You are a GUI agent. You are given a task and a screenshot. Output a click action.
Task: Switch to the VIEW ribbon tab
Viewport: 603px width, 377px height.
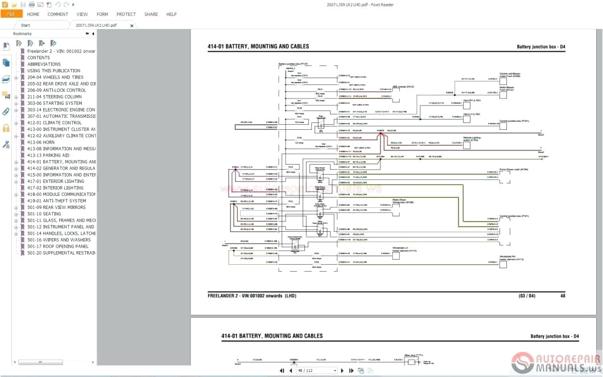pos(82,14)
